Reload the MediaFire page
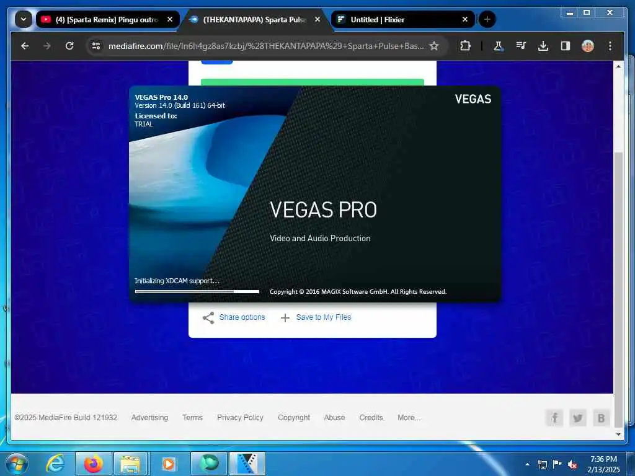 [69, 46]
